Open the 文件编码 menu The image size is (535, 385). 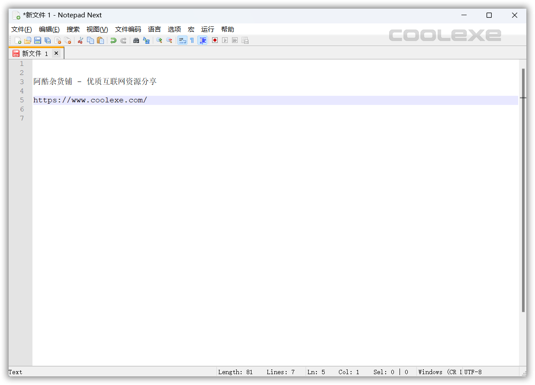[128, 29]
